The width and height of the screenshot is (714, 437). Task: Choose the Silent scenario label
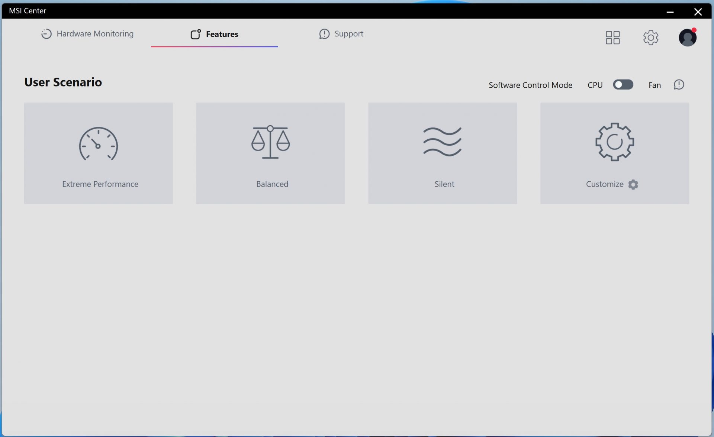pos(444,184)
